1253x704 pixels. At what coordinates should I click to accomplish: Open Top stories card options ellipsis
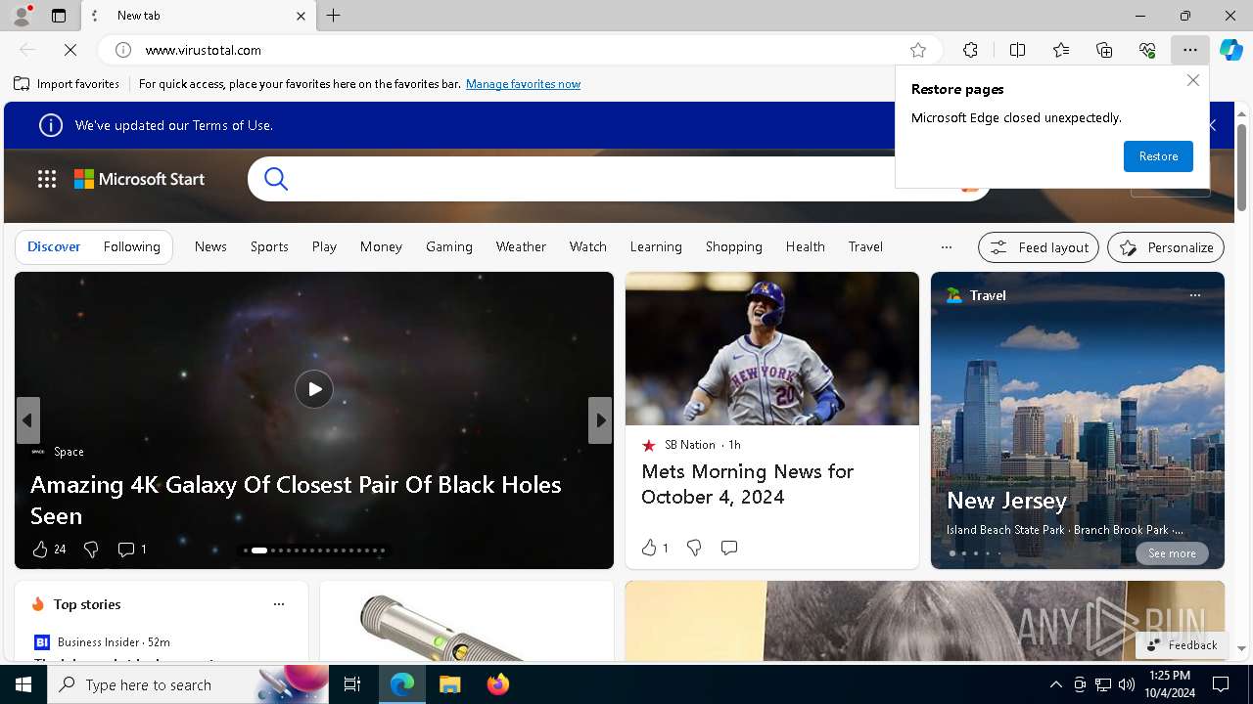click(x=279, y=604)
